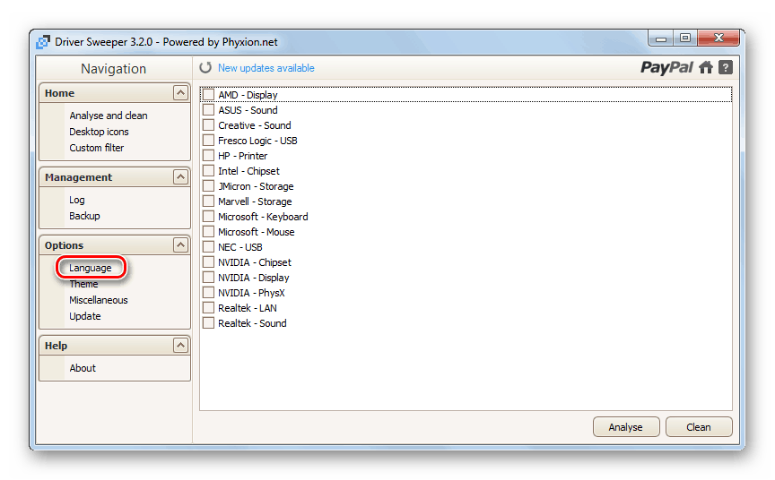Go to the home page icon
Viewport: 775px width, 480px height.
click(706, 67)
